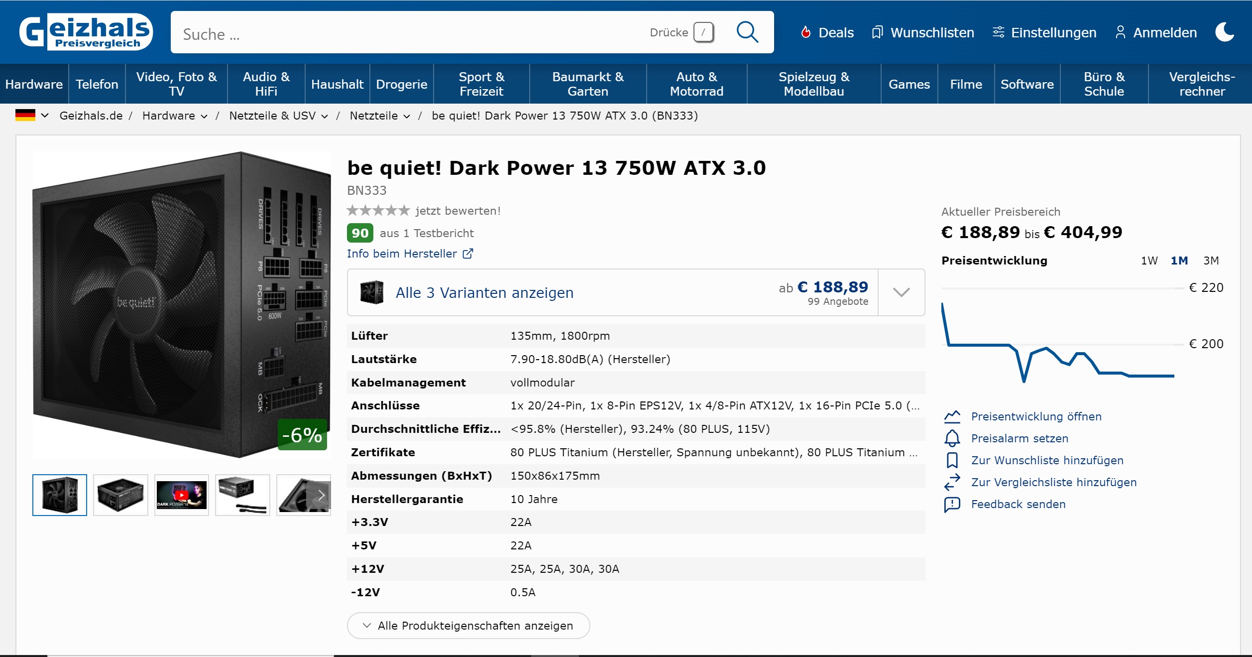Select the 1W price history range
The height and width of the screenshot is (657, 1252).
[1149, 261]
